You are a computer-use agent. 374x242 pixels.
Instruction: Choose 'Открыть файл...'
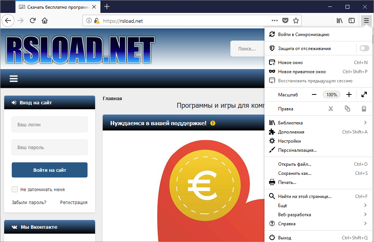pos(318,164)
